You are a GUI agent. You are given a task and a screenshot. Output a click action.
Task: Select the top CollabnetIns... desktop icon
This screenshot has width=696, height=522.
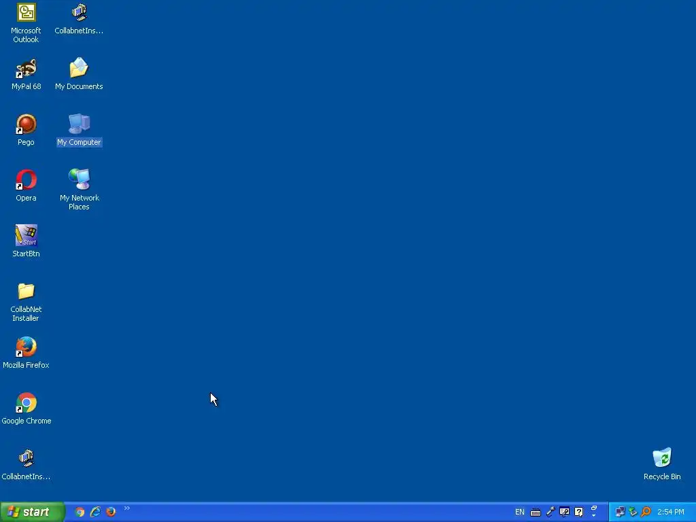(x=79, y=19)
